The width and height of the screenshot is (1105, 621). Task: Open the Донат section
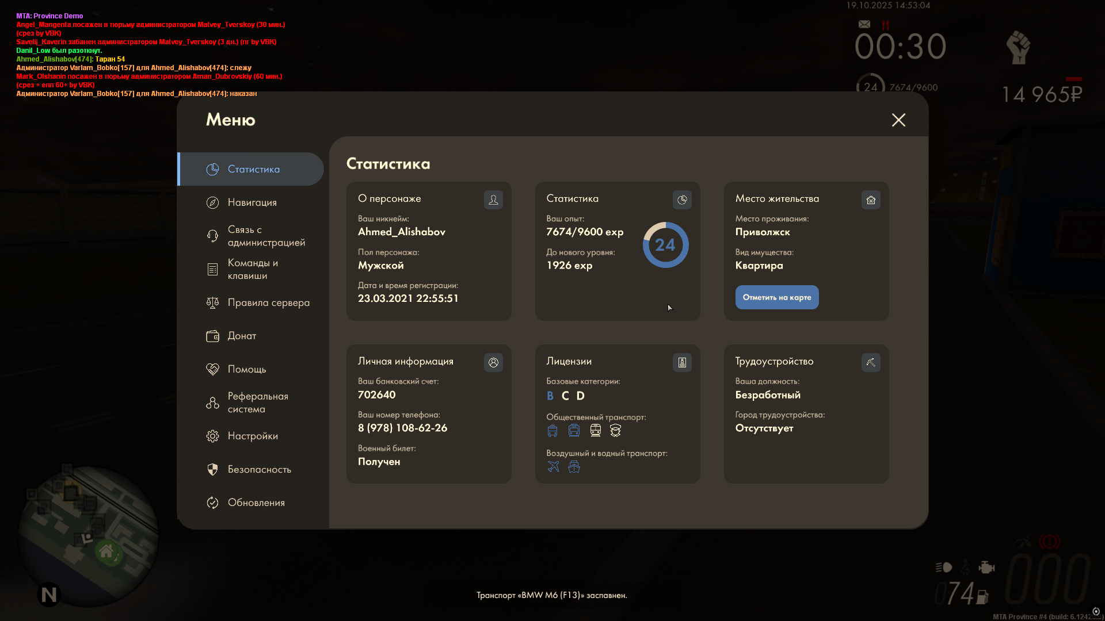point(242,336)
